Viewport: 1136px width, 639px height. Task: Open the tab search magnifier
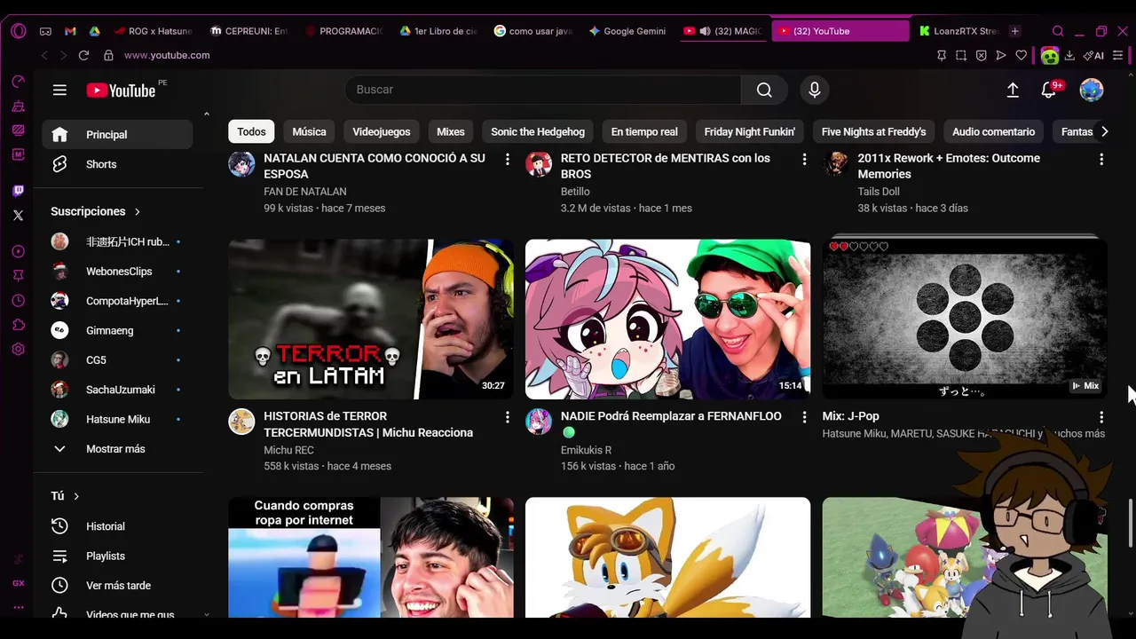pos(1058,31)
